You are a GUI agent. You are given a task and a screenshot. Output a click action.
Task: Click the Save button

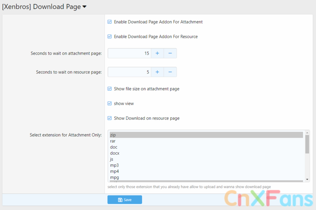[x=124, y=200]
